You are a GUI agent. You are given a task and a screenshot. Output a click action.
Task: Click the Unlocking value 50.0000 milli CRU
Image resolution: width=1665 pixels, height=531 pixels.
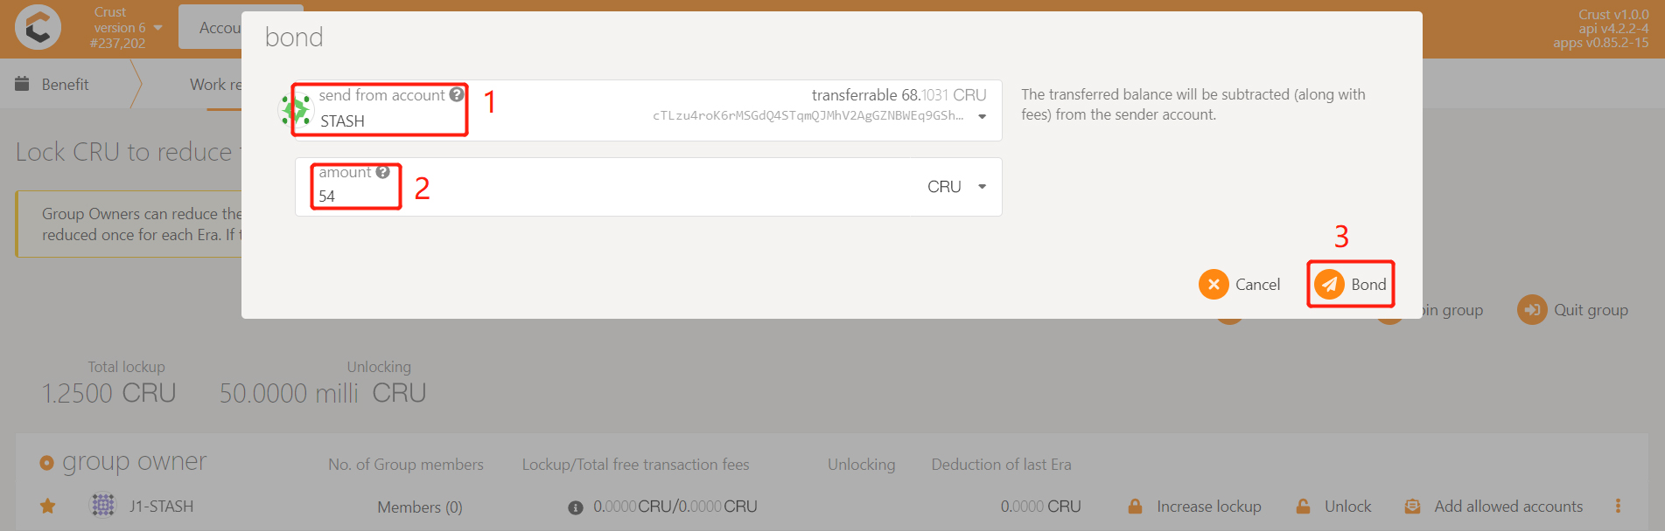(323, 393)
